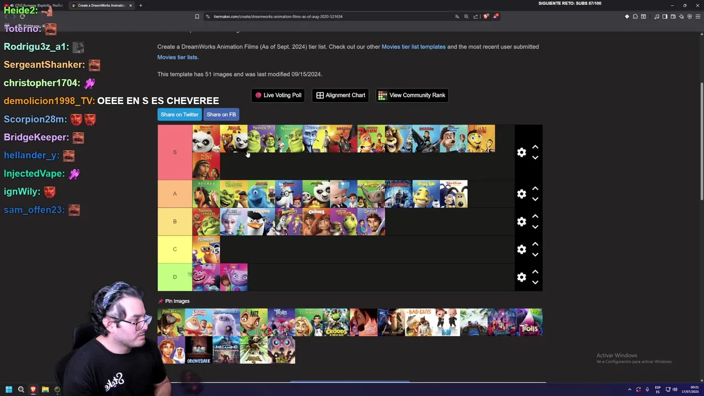Screen dimensions: 704x396
Task: Move C tier row up with arrow
Action: [x=535, y=244]
